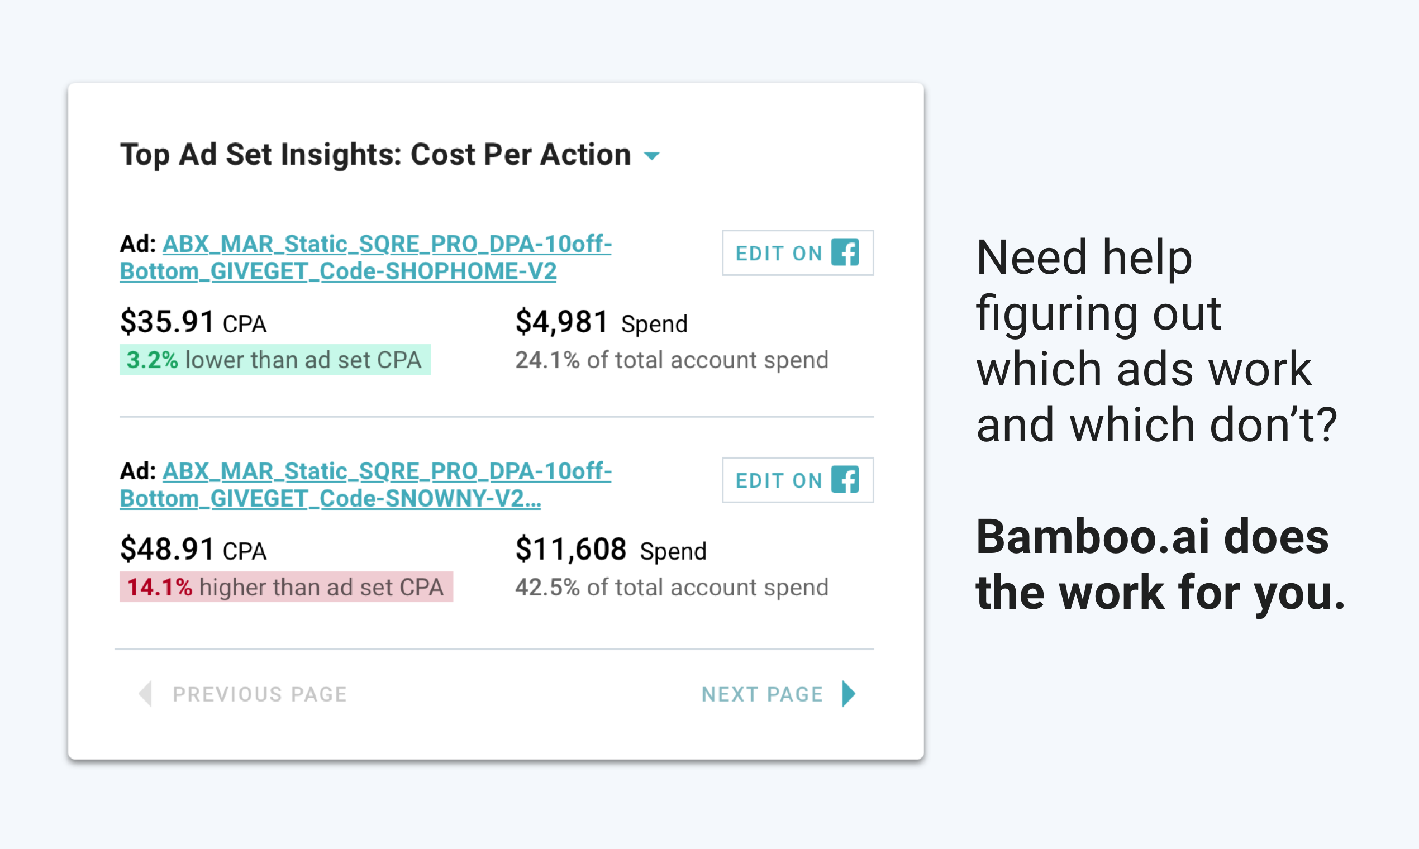The image size is (1419, 849).
Task: Click the teal arrow beside NEXT PAGE
Action: tap(847, 694)
